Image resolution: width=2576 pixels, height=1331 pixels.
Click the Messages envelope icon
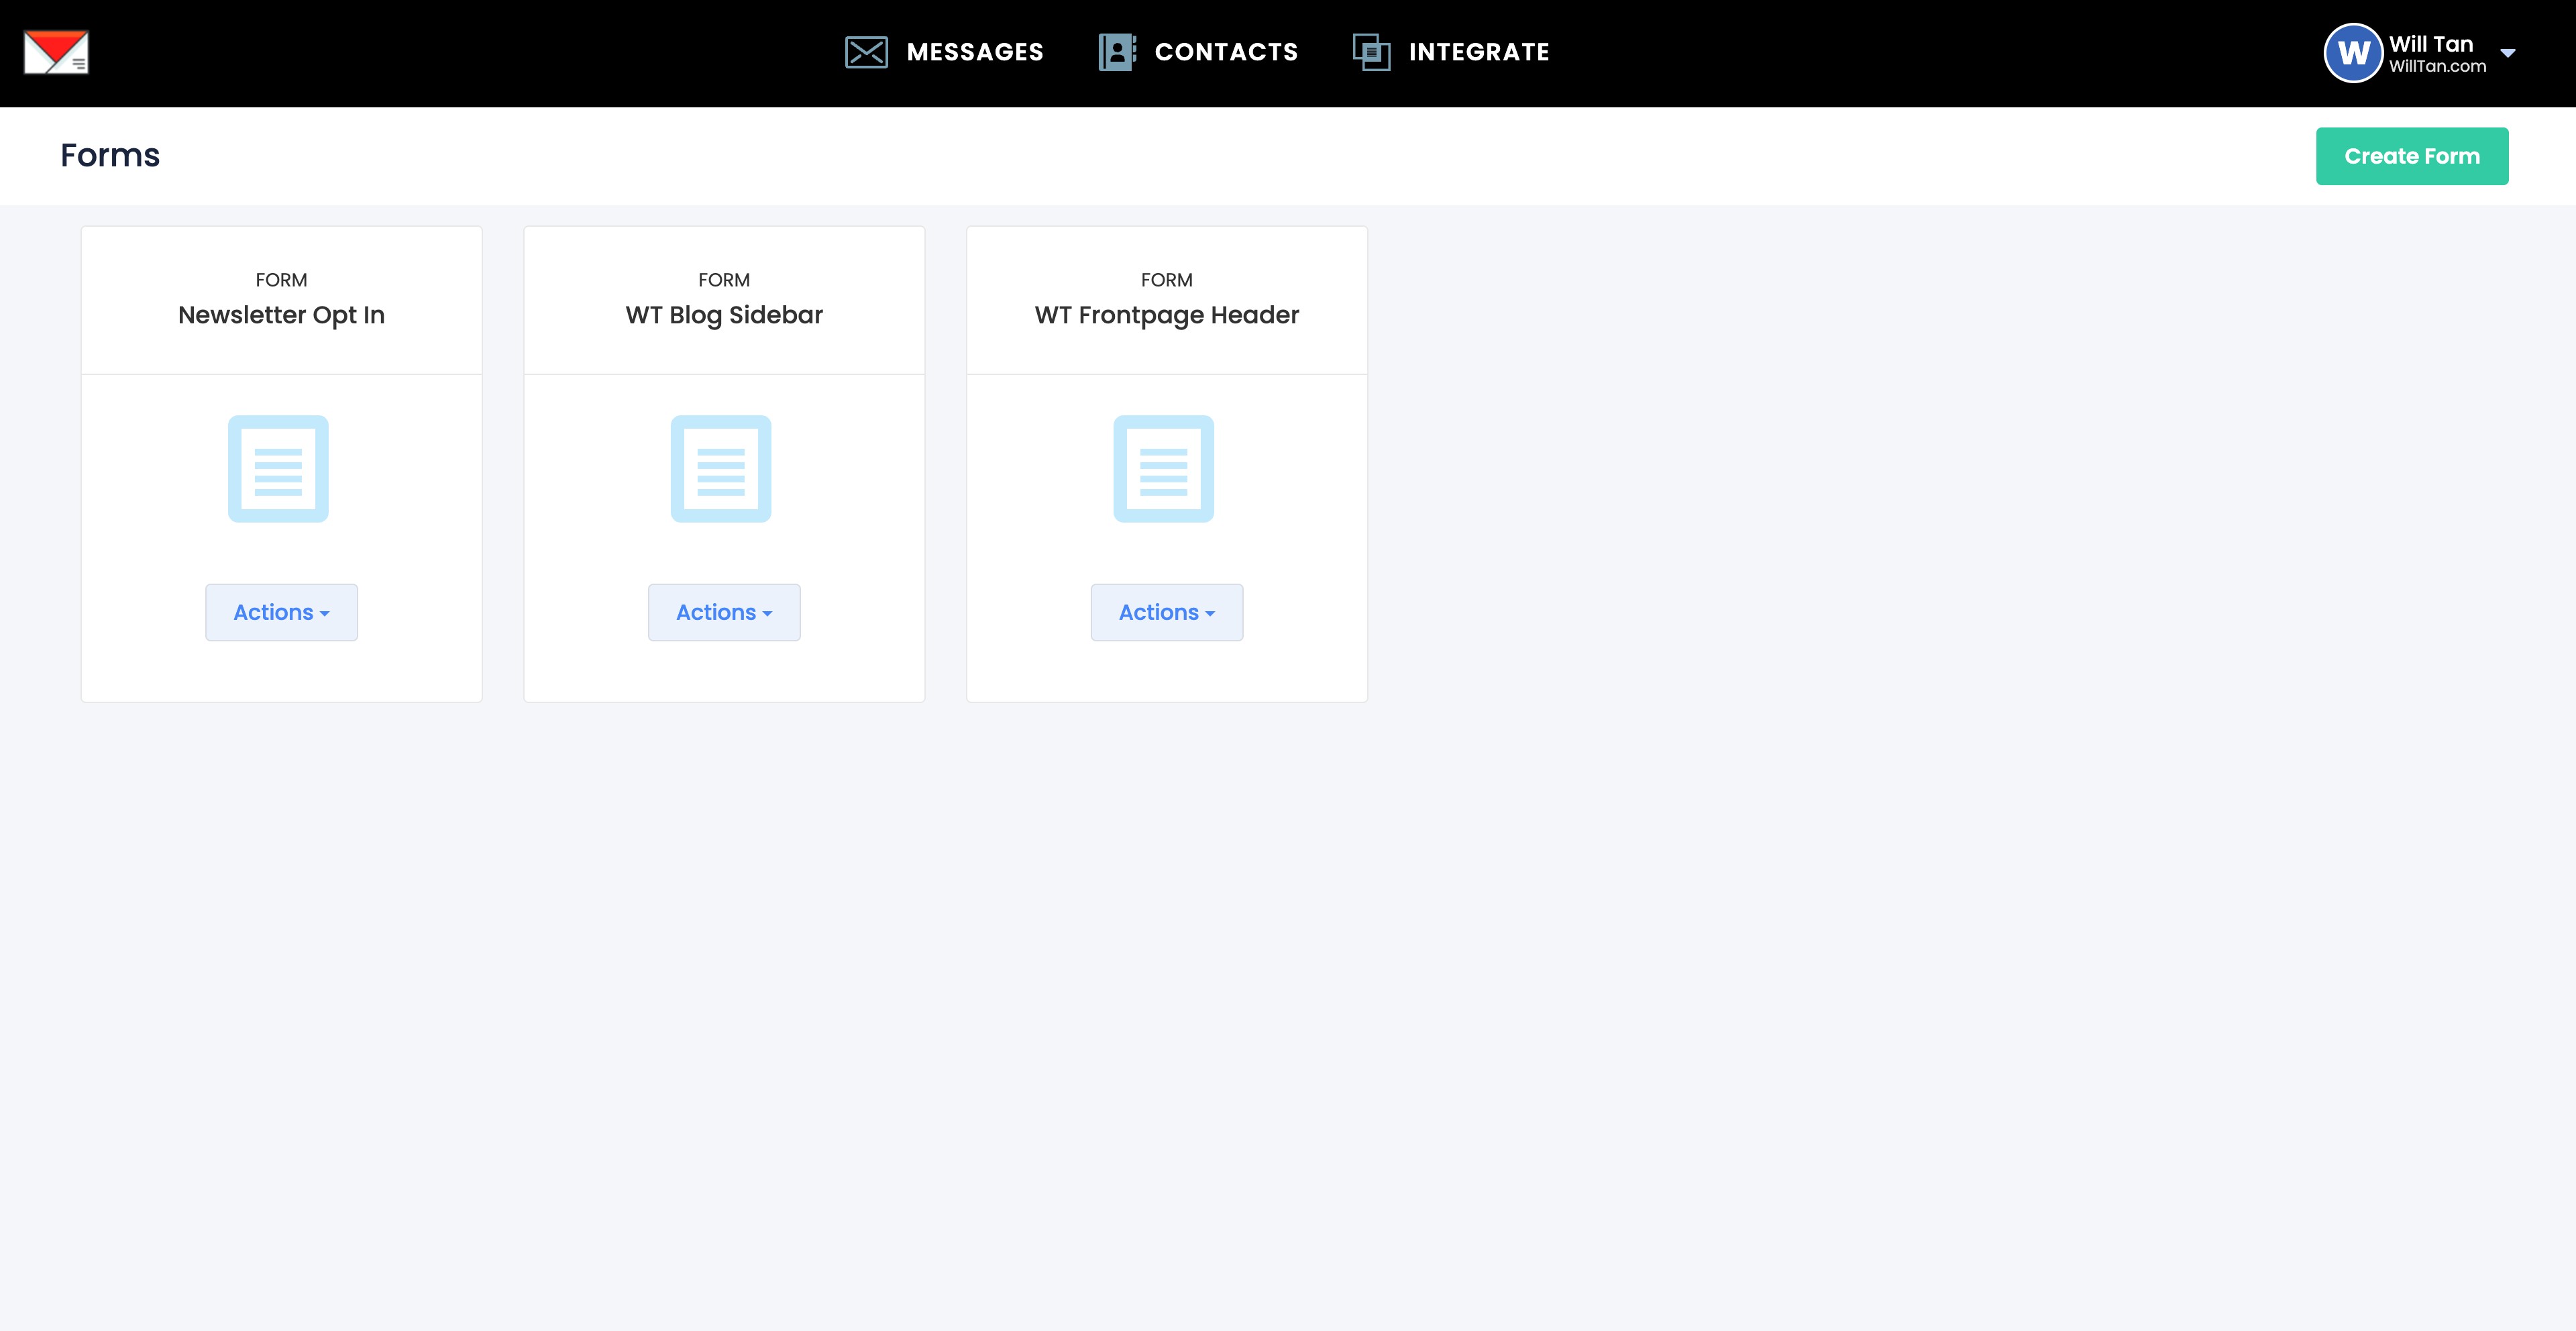[866, 52]
